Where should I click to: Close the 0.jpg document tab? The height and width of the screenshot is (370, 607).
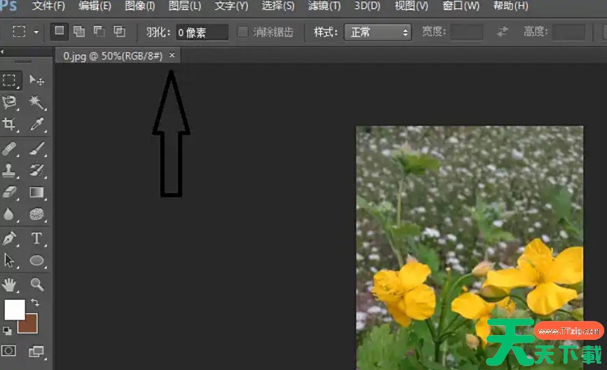pos(172,55)
